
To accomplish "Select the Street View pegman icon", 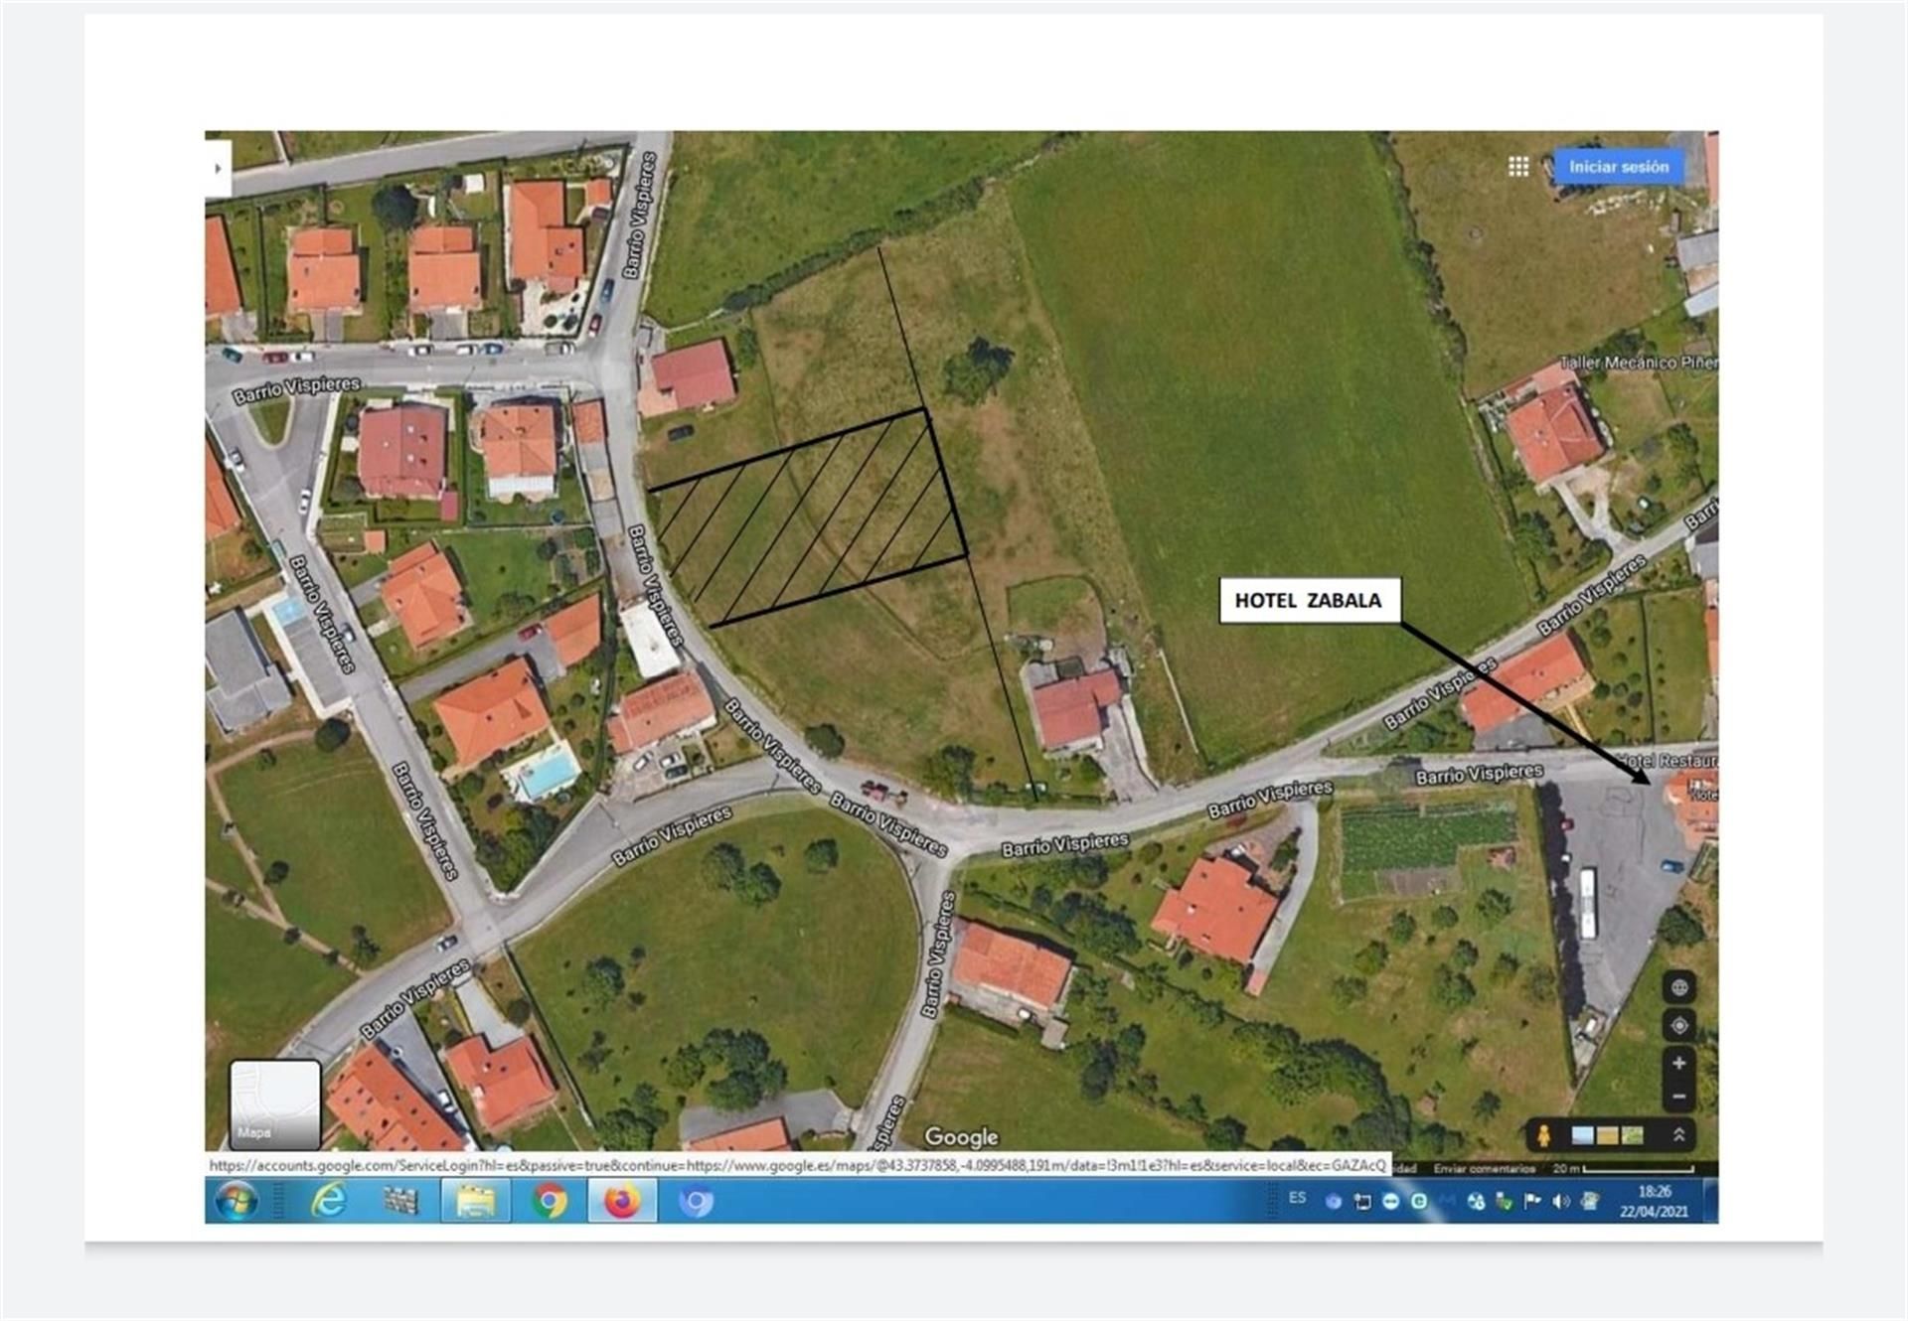I will pyautogui.click(x=1543, y=1135).
